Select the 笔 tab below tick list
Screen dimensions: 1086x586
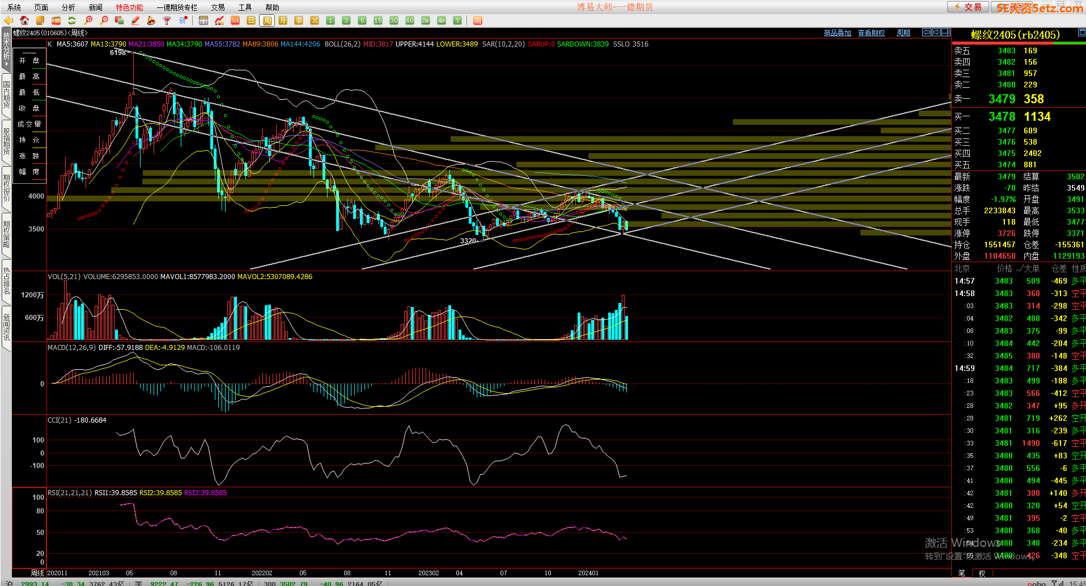click(x=961, y=573)
